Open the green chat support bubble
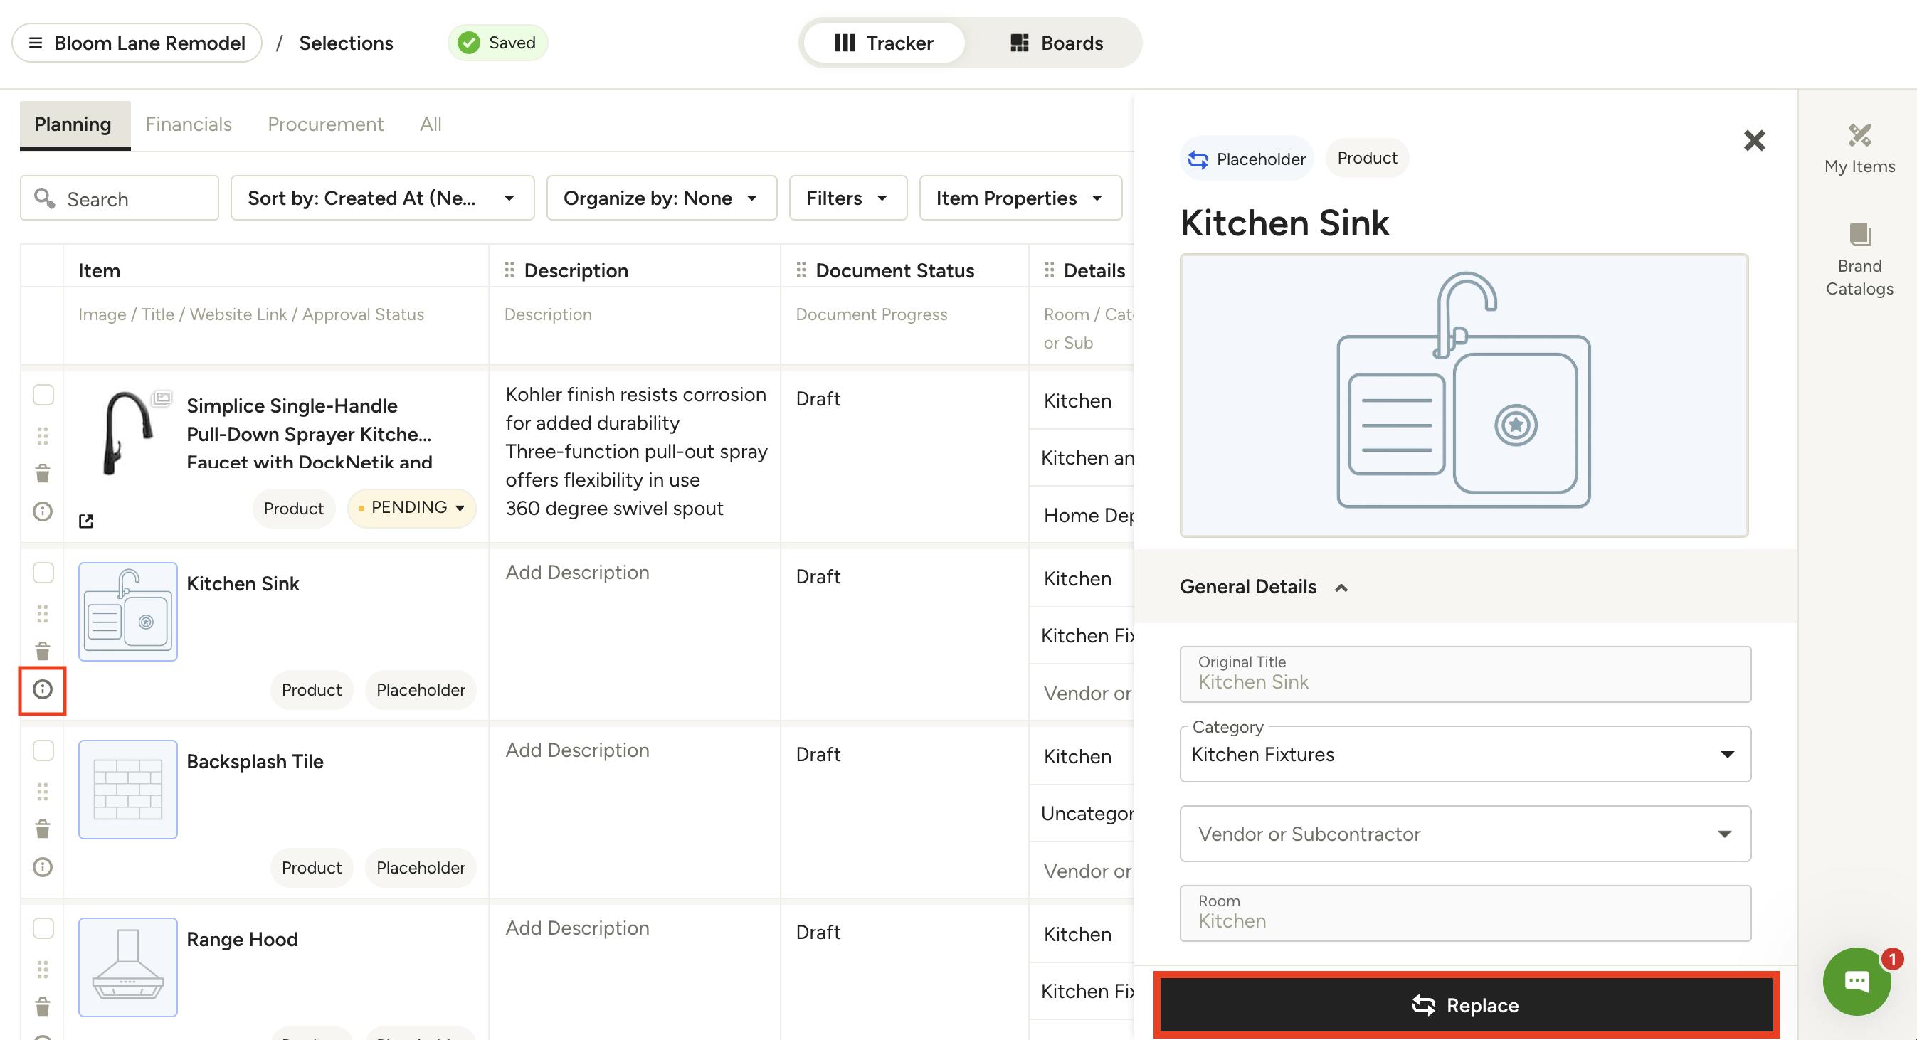 pos(1856,981)
